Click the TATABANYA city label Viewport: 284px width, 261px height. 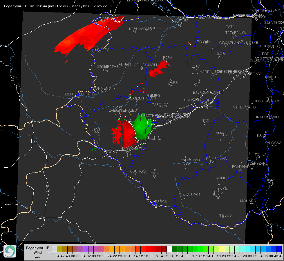236,32
